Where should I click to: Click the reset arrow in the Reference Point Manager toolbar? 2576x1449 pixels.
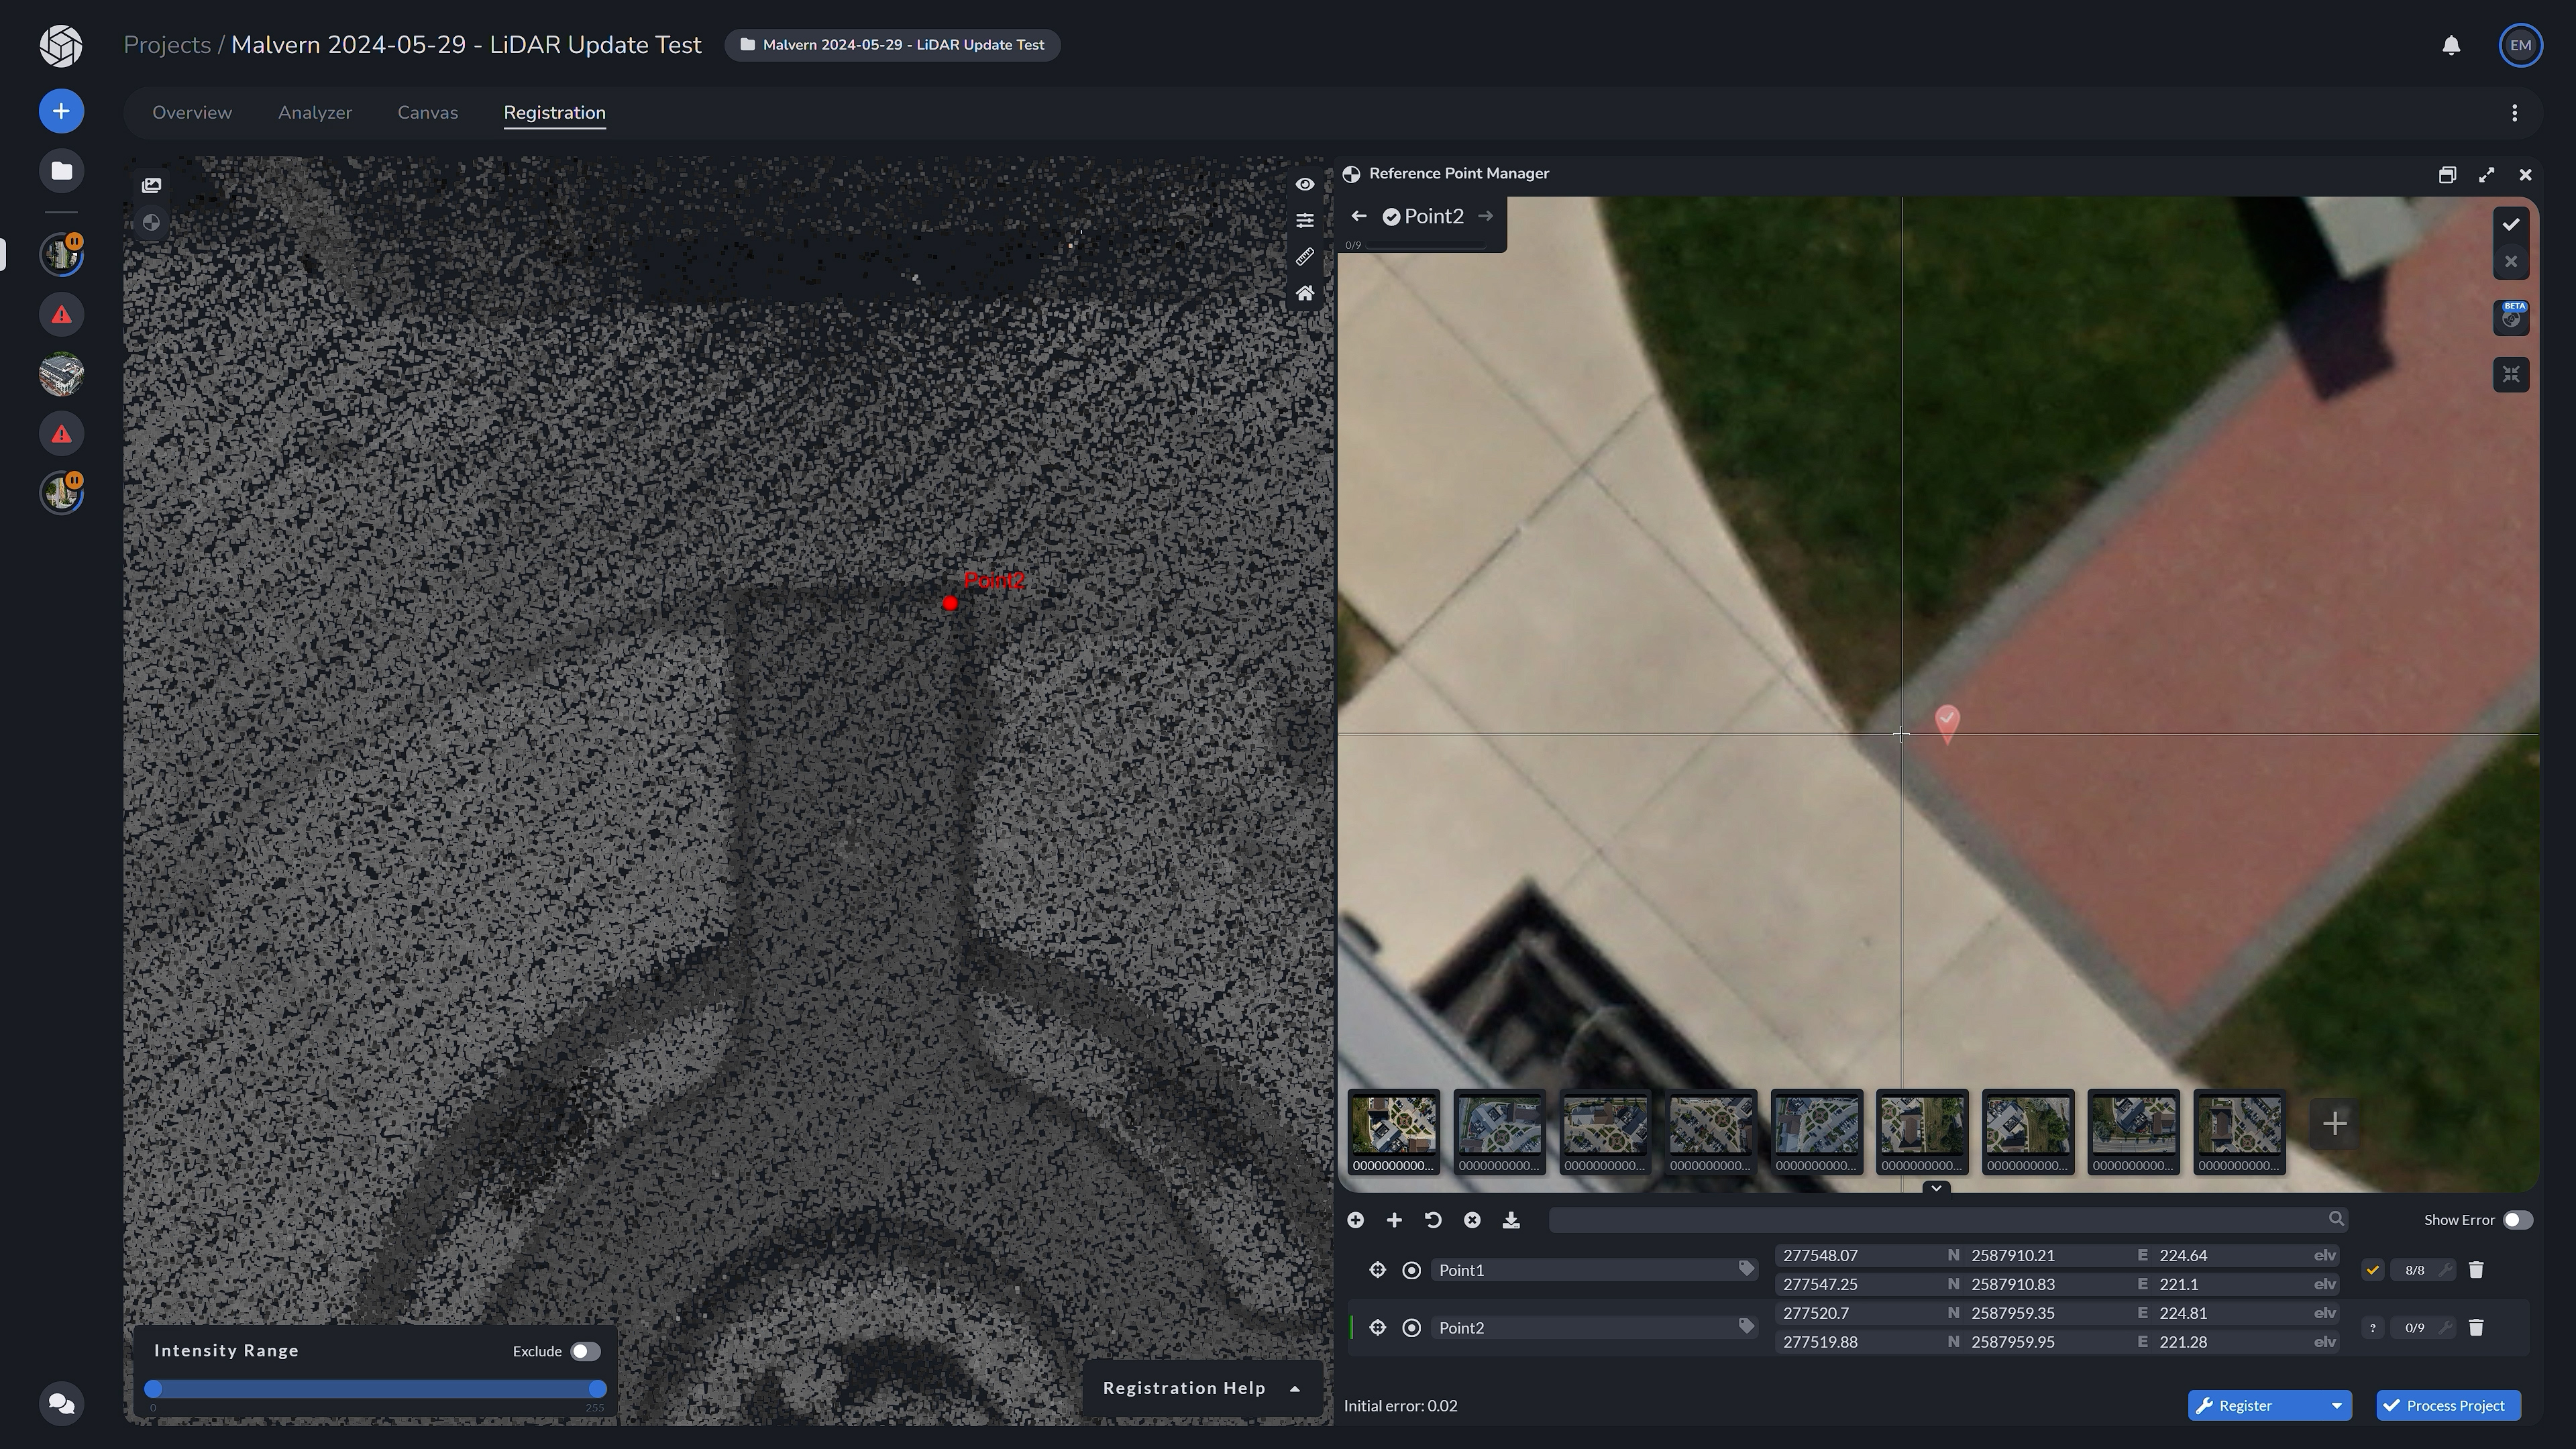pyautogui.click(x=1434, y=1221)
